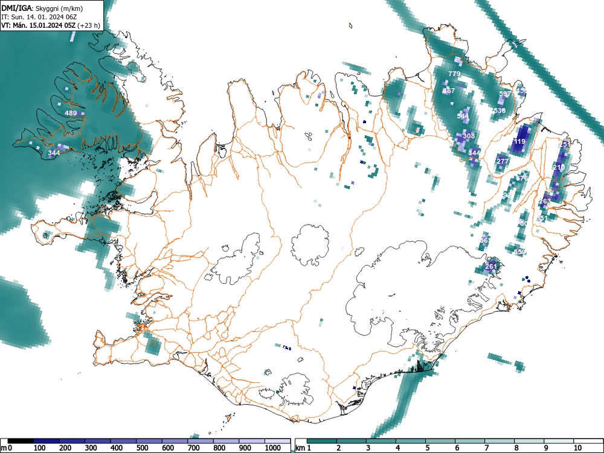Click the 210 visibility value

coord(558,167)
